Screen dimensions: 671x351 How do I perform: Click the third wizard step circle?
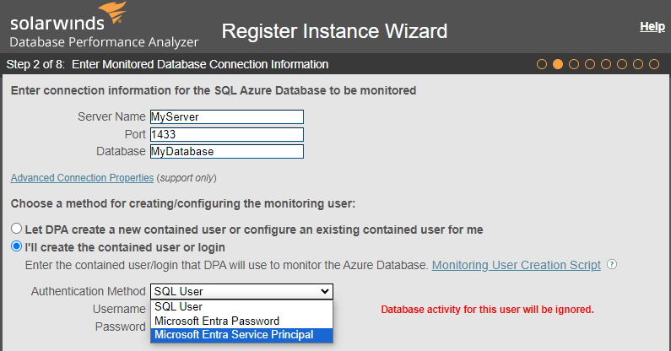574,64
